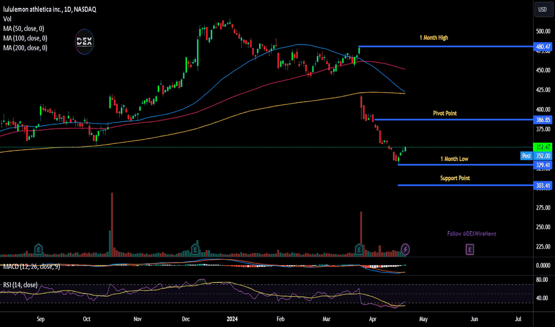Click the RSI 40.00 scale value
Image resolution: width=555 pixels, height=327 pixels.
[542, 298]
